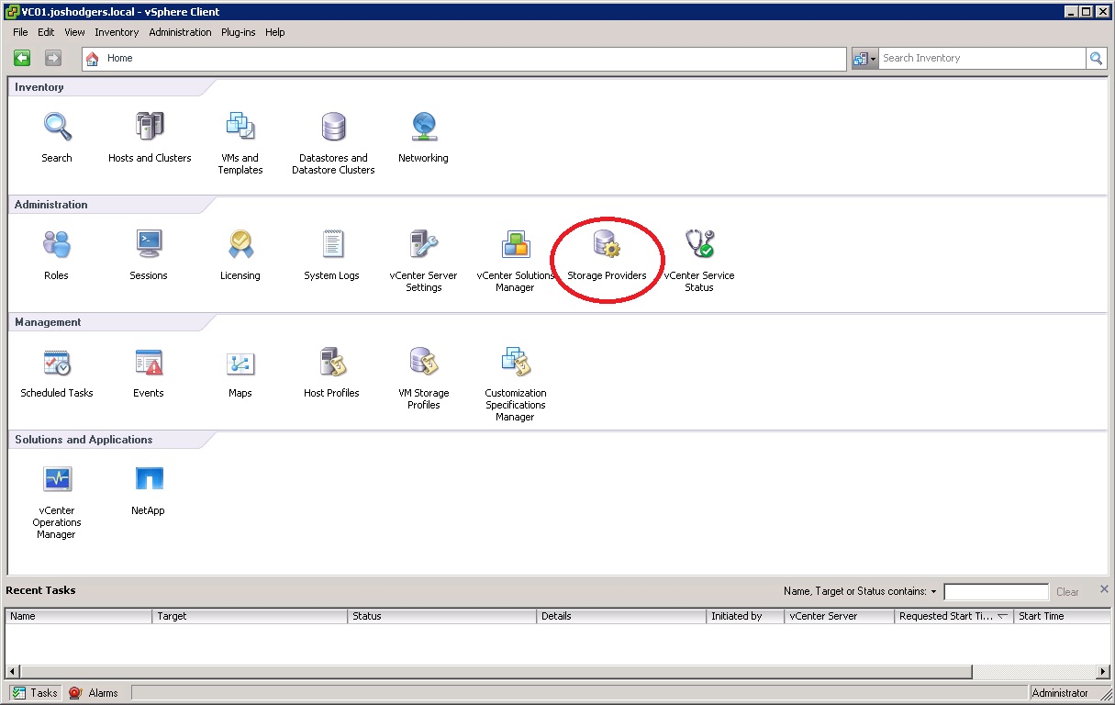The height and width of the screenshot is (705, 1115).
Task: Open the Name, Target or Status filter dropdown
Action: 933,592
